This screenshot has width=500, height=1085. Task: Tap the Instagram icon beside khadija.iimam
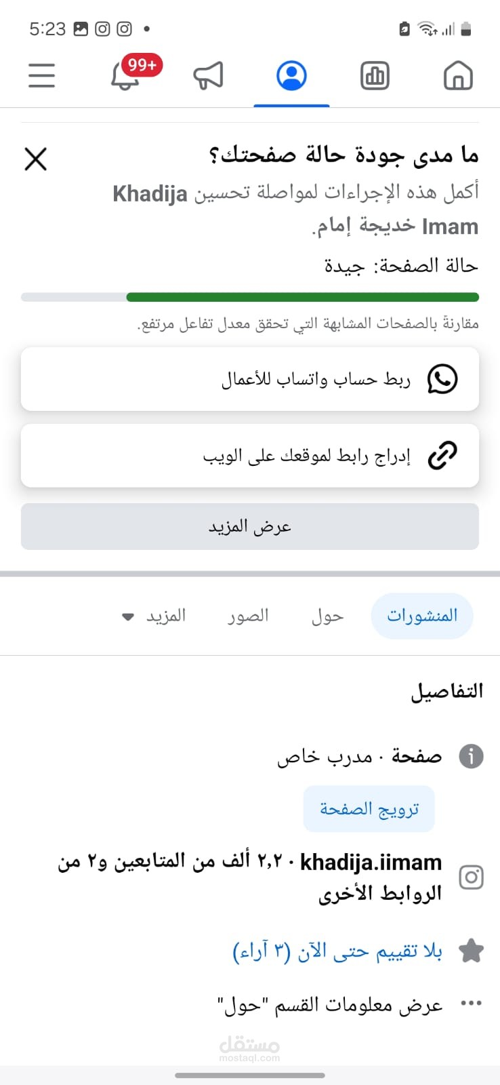pyautogui.click(x=471, y=877)
